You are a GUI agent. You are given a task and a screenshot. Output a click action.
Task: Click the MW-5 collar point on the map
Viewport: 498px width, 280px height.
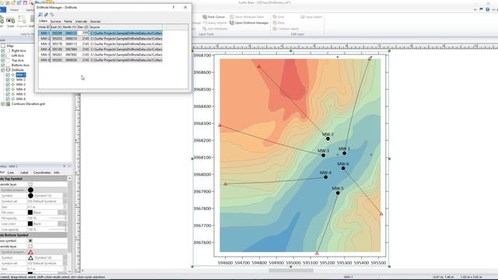[338, 193]
